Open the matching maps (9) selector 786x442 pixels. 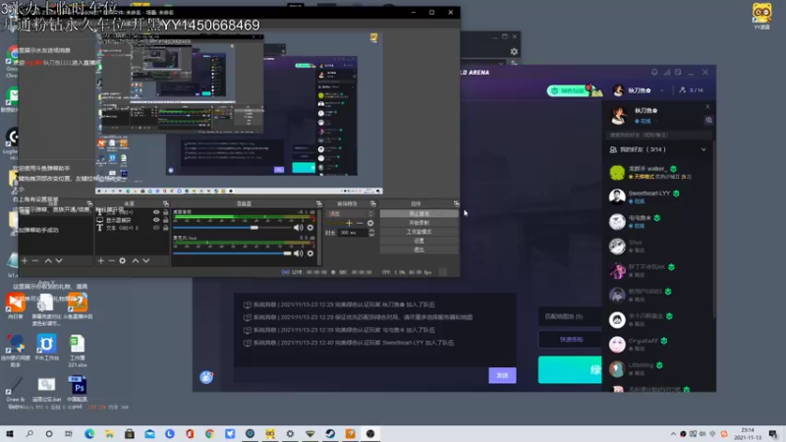click(571, 316)
